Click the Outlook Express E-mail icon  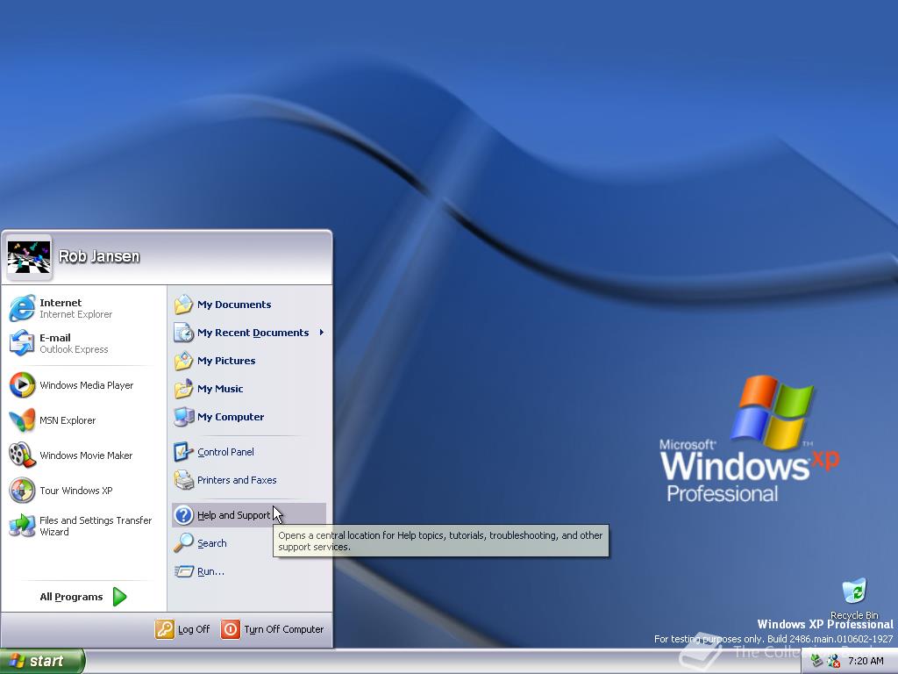click(22, 343)
